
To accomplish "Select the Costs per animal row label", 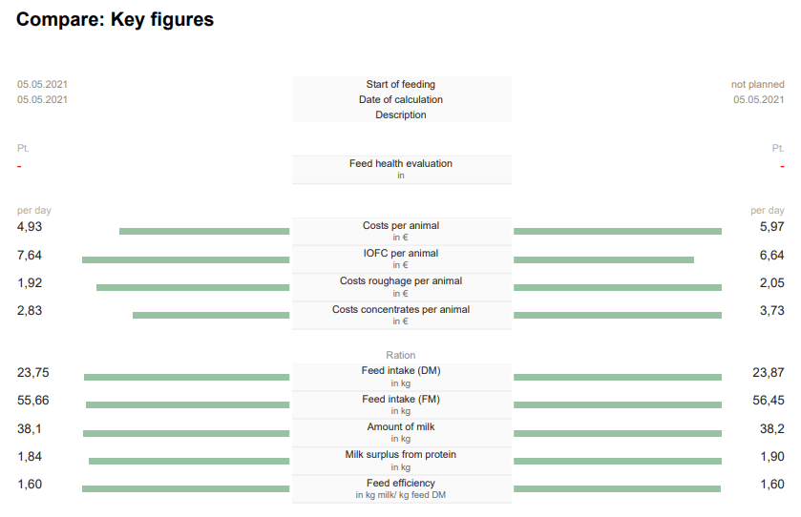I will click(x=401, y=225).
